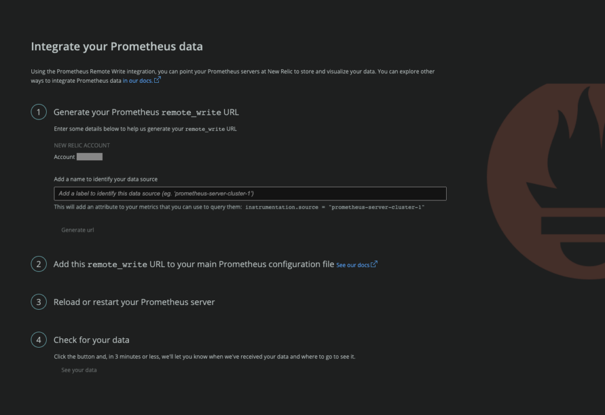This screenshot has height=415, width=605.
Task: Click the instrumentation.source code snippet
Action: click(x=335, y=208)
